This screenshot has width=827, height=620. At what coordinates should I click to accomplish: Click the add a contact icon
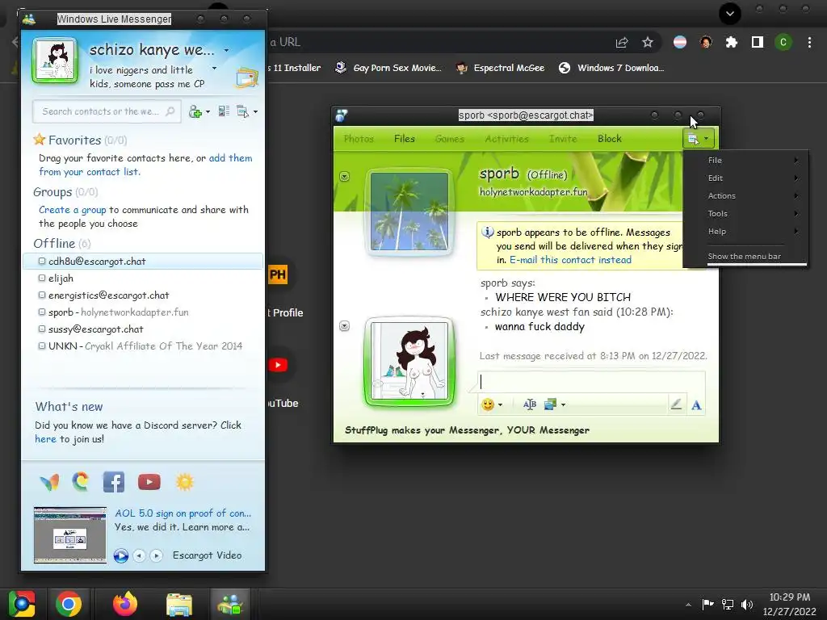point(195,111)
